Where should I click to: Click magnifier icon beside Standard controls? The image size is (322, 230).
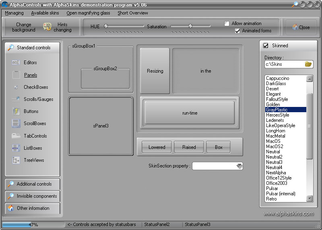(11, 48)
